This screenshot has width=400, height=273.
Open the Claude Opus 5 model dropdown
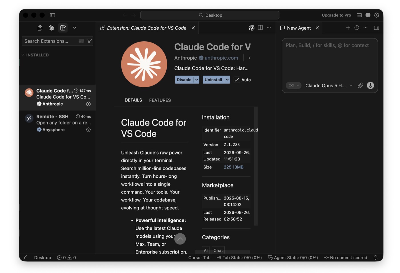329,86
